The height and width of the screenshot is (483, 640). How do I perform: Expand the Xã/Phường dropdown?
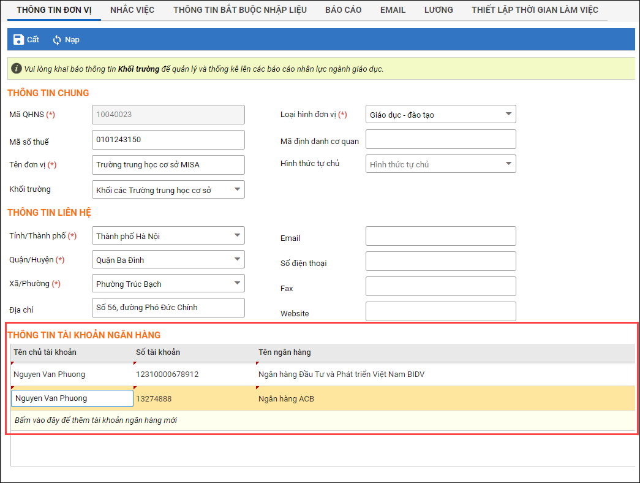coord(237,283)
